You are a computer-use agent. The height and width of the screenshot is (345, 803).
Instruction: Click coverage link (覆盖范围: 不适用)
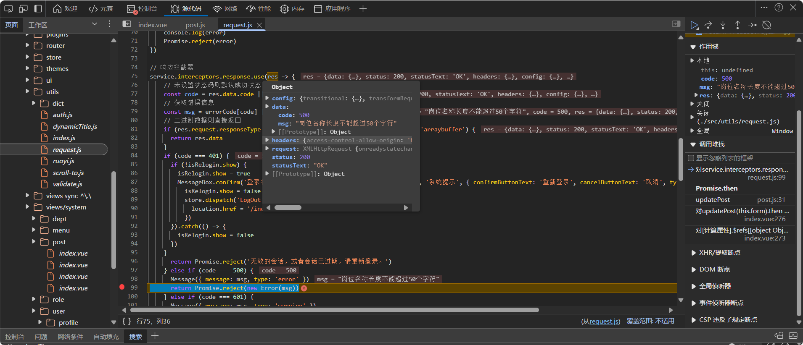click(650, 321)
